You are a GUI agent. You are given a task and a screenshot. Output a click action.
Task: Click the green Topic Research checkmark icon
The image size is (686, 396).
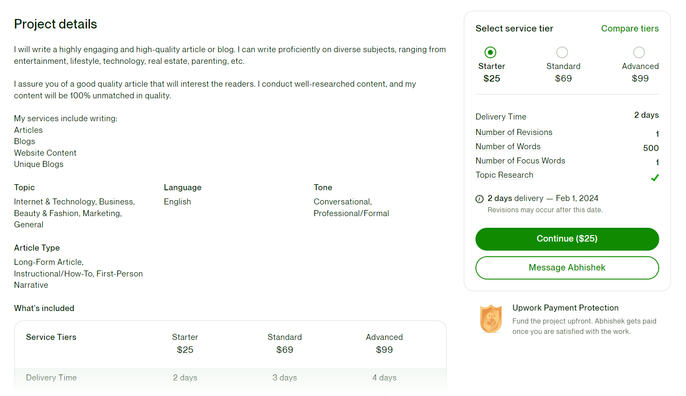point(655,177)
